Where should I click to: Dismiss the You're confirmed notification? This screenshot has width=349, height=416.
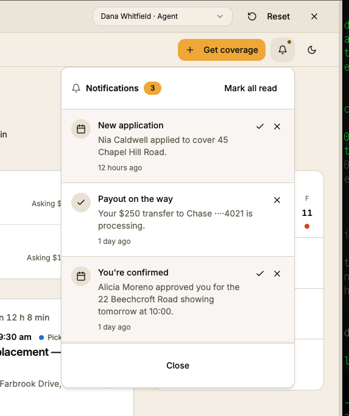click(x=277, y=274)
